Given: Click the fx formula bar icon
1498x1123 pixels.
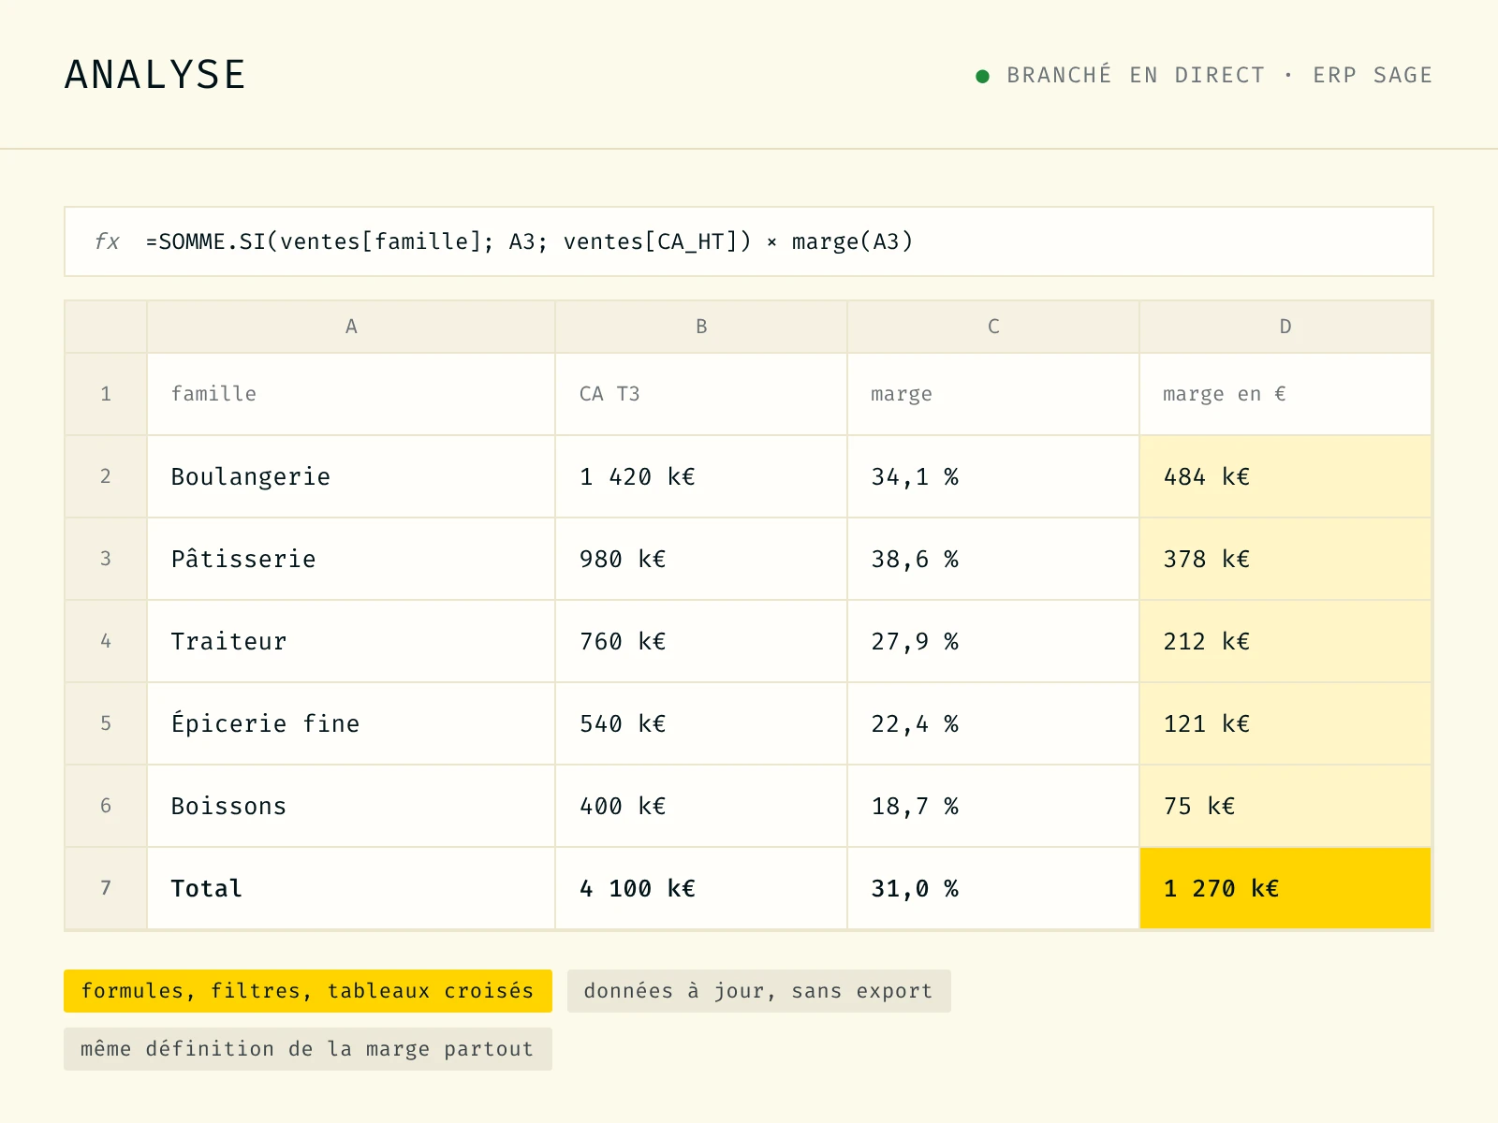Looking at the screenshot, I should [x=107, y=241].
